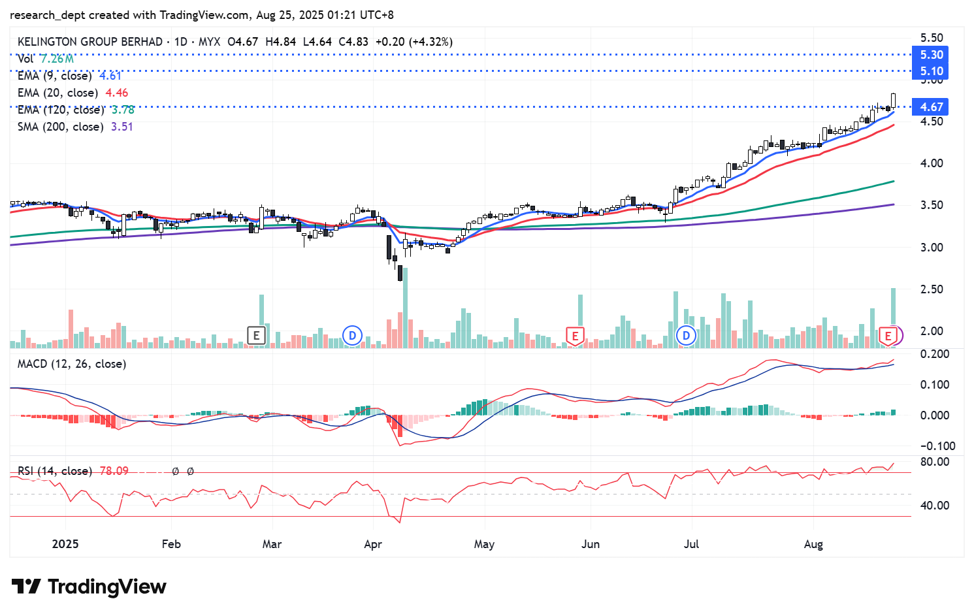Click the 40.00 RSI axis label
The image size is (974, 616).
pos(934,506)
